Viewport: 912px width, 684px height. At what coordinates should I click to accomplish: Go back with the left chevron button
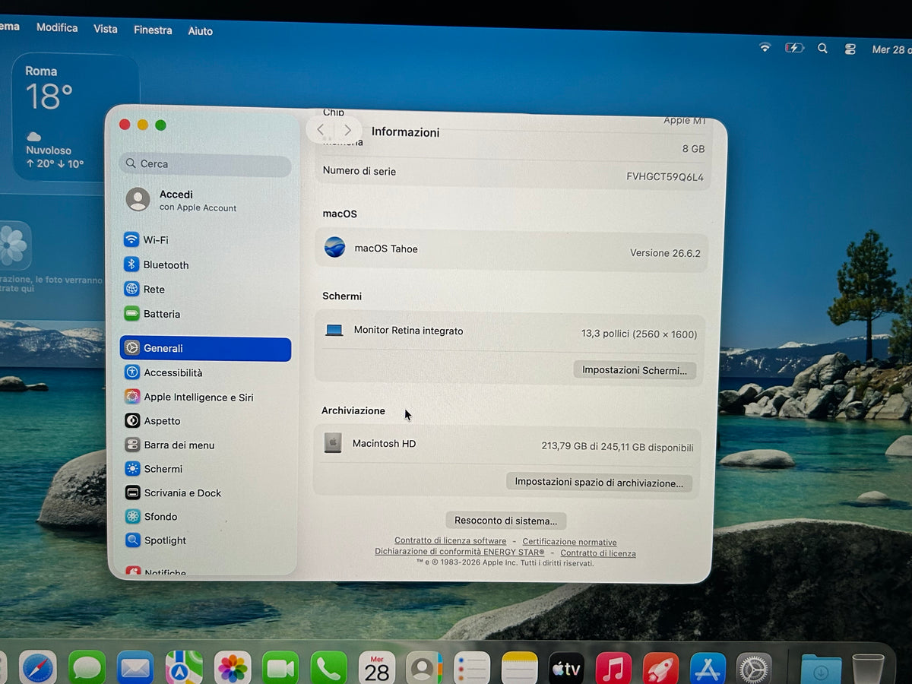coord(321,130)
